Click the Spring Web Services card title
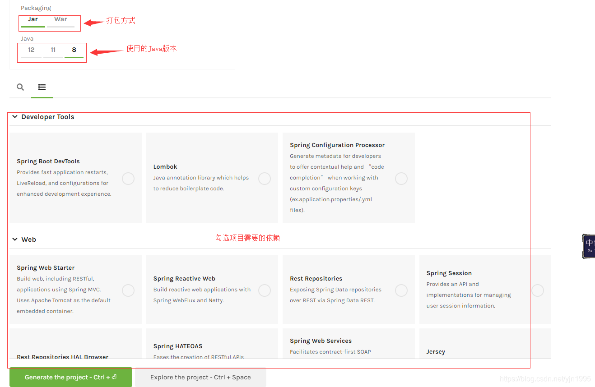595x387 pixels. click(x=321, y=341)
